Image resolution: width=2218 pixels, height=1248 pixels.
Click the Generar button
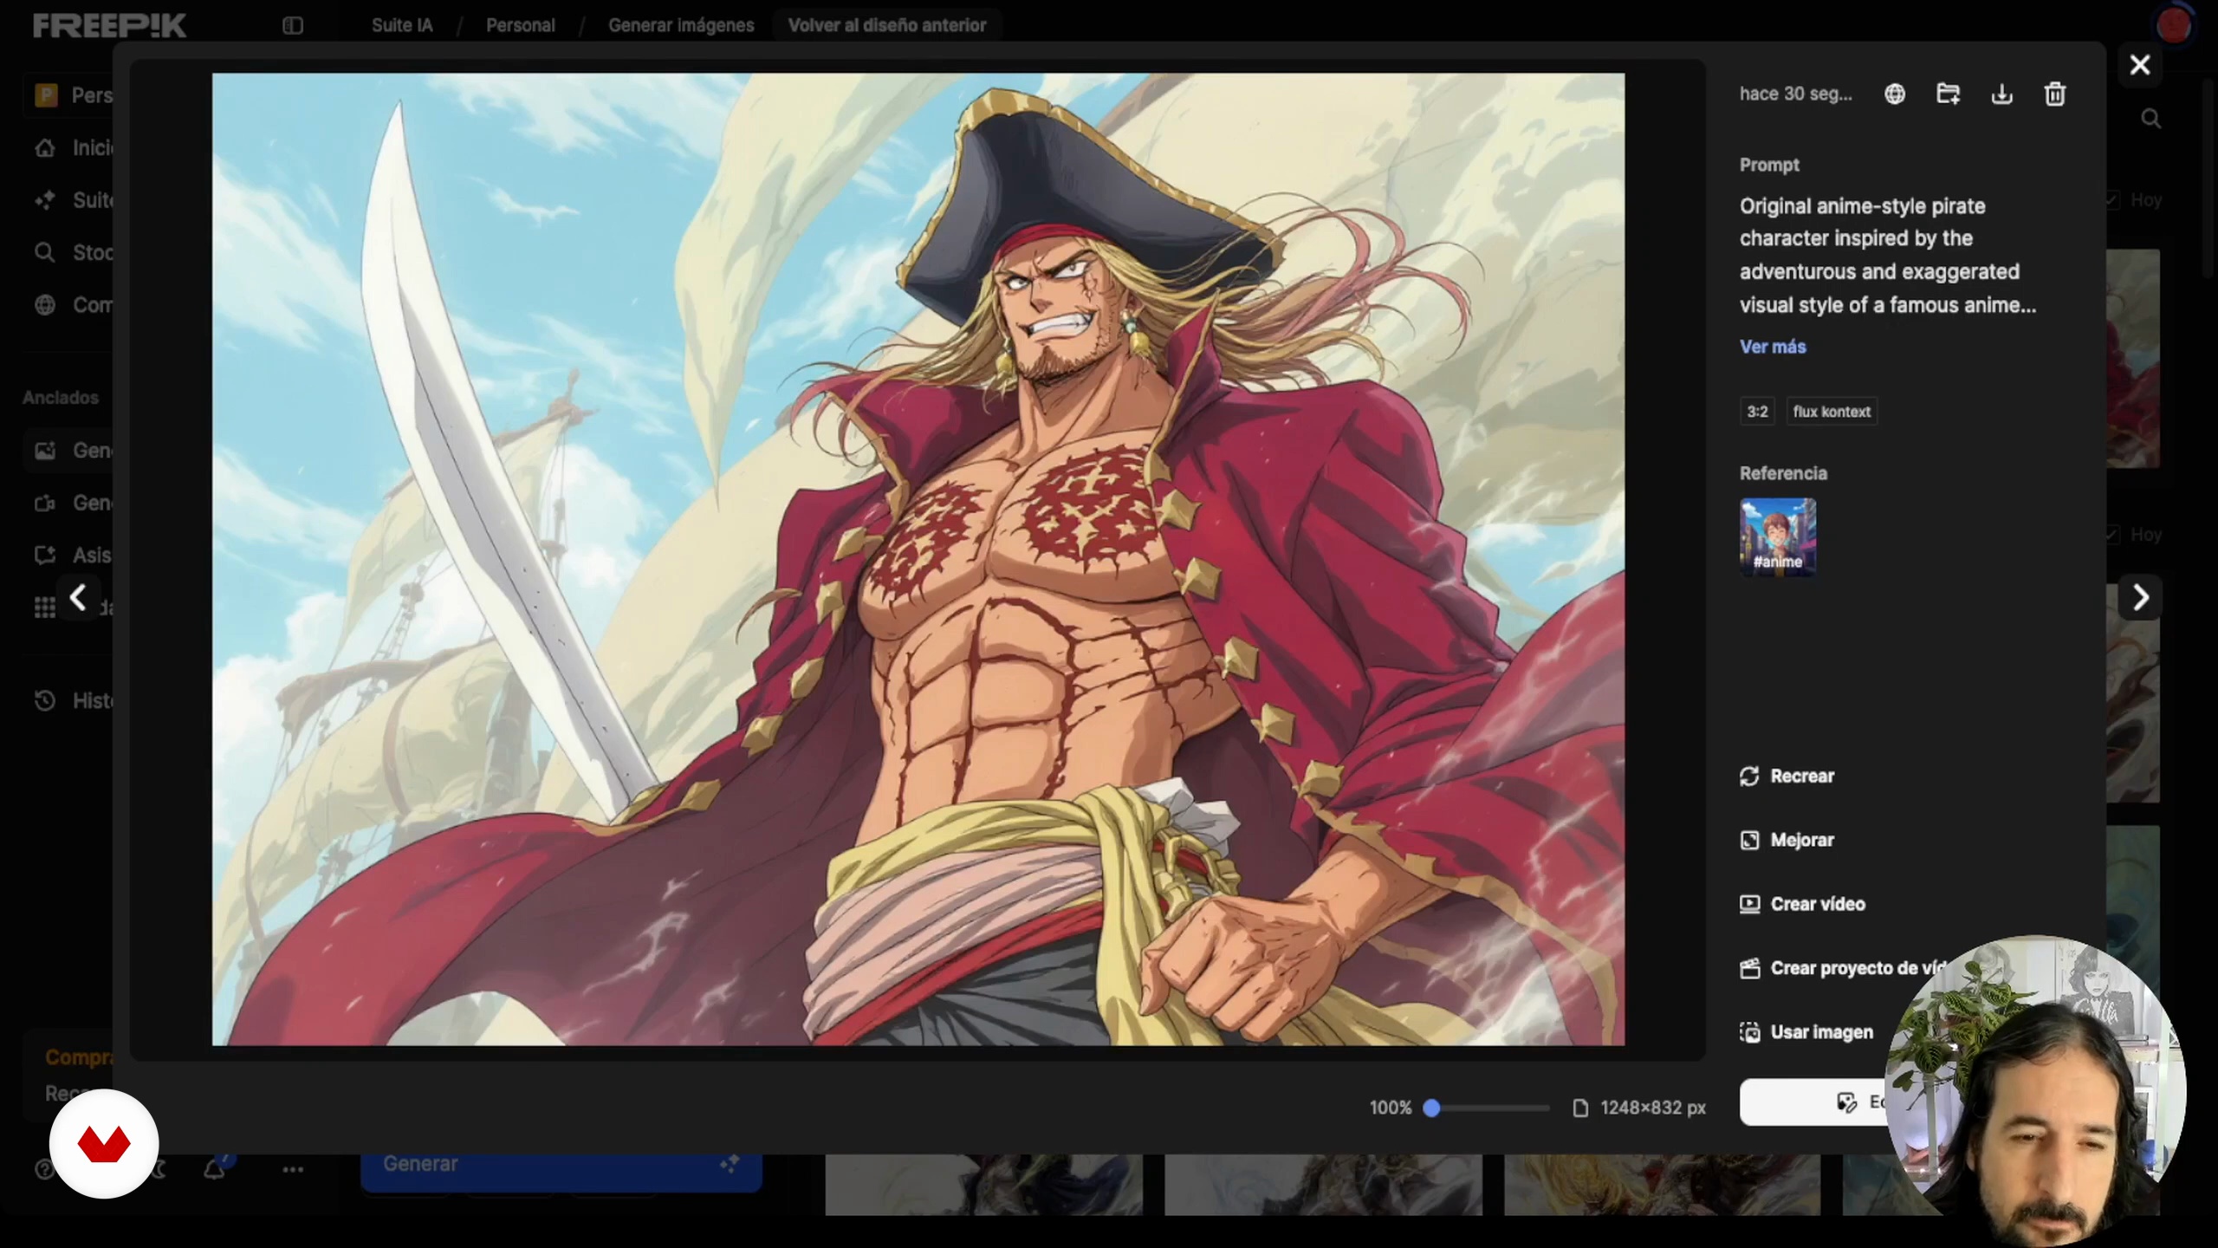[x=561, y=1164]
